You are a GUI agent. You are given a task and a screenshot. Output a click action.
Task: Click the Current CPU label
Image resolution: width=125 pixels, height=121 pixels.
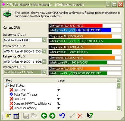click(11, 28)
